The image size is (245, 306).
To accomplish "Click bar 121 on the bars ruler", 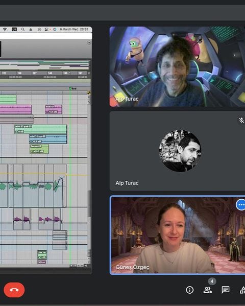I will [4, 73].
